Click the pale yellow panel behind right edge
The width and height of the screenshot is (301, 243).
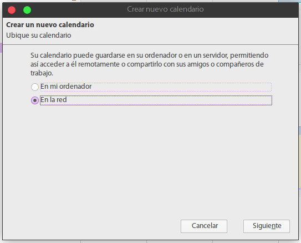point(300,161)
